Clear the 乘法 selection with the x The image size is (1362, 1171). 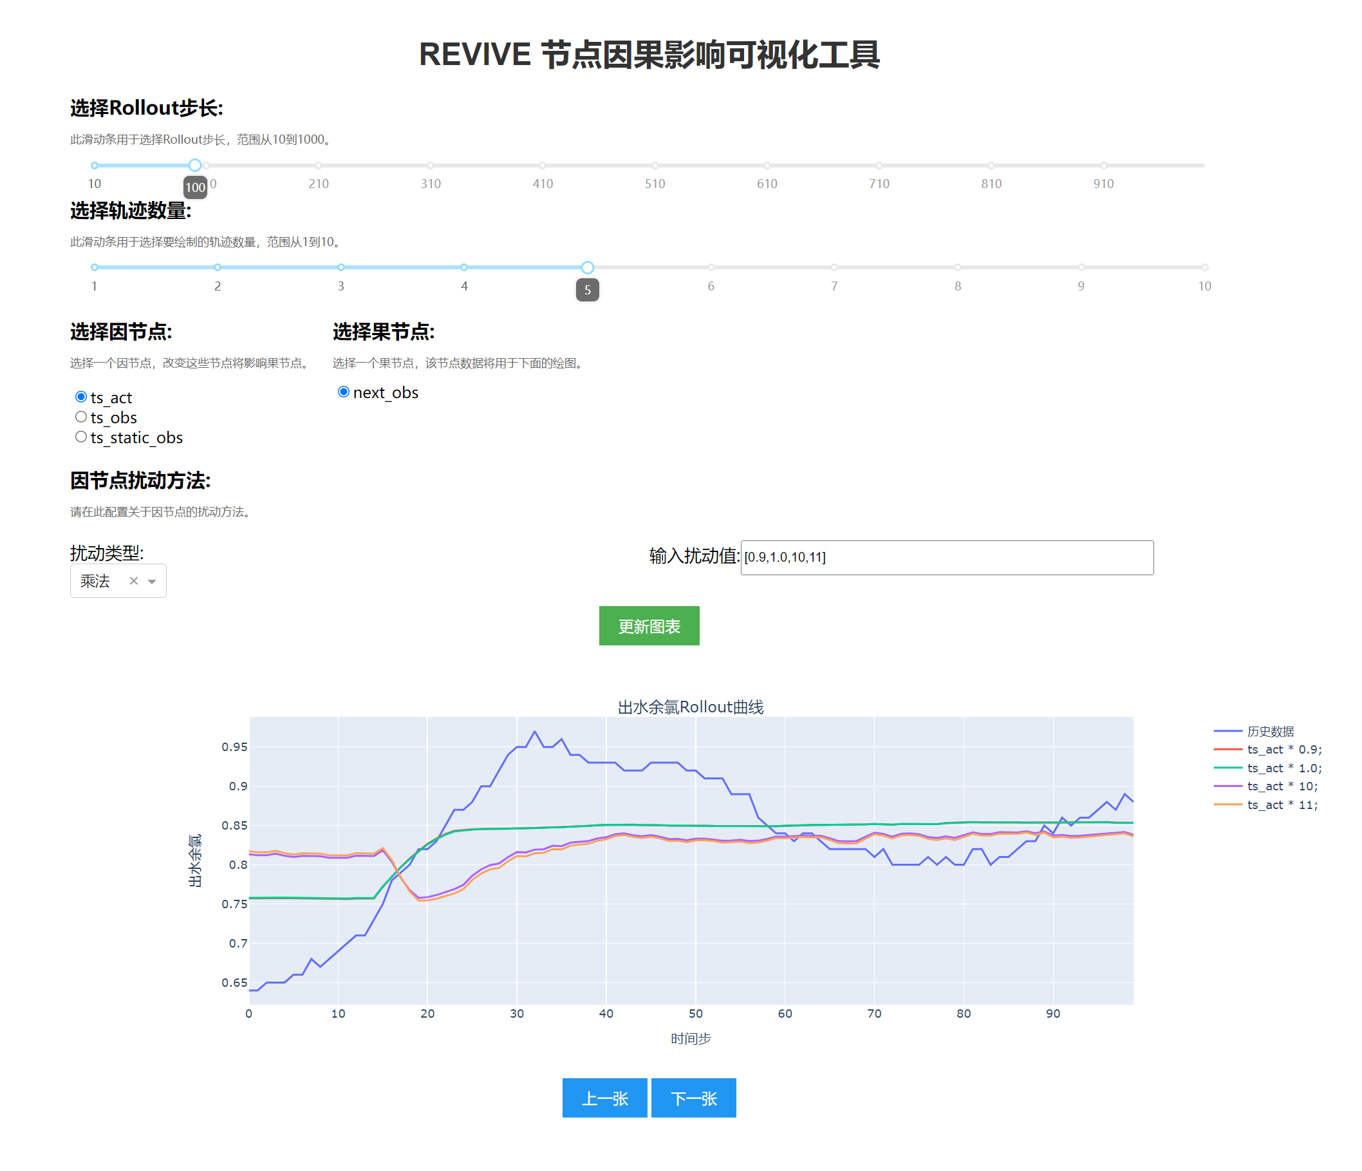pyautogui.click(x=133, y=580)
